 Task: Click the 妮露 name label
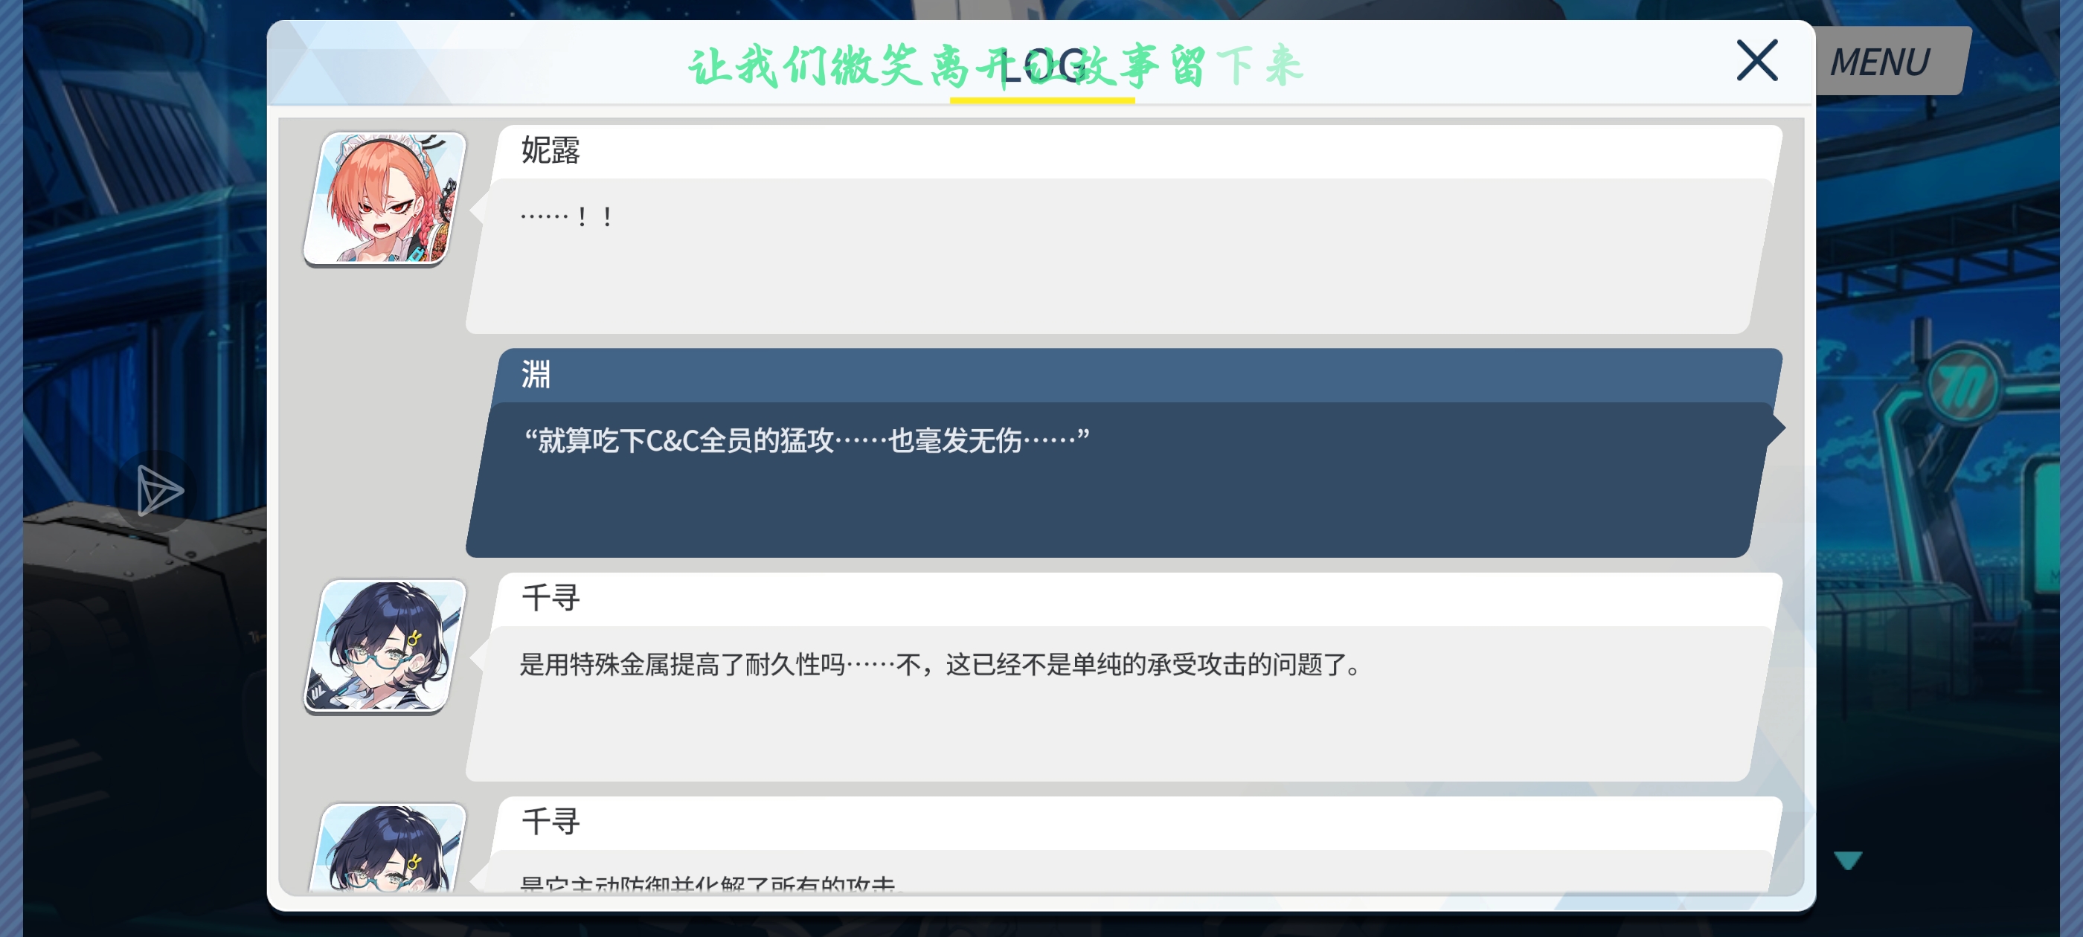(551, 151)
